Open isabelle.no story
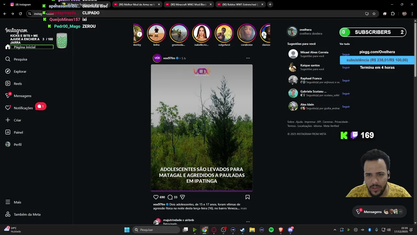 point(201,36)
